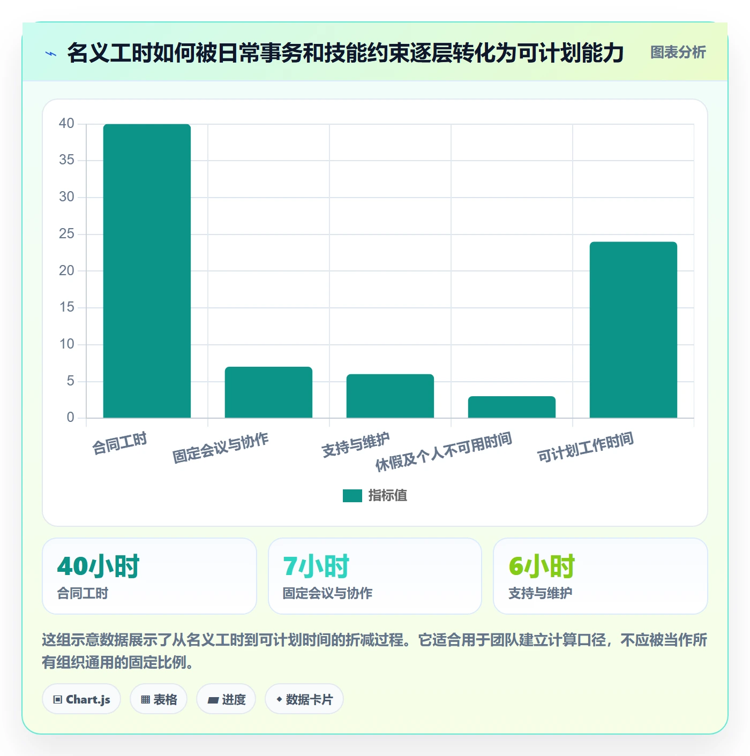
Task: Click the 进度 tag chip
Action: [x=226, y=699]
